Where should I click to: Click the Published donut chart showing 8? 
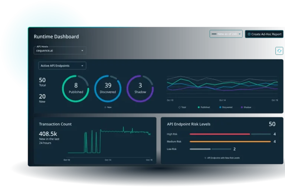pos(76,88)
